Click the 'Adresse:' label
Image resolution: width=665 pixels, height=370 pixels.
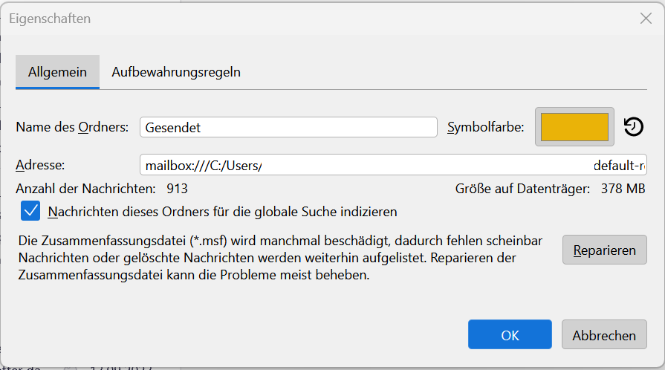[40, 165]
